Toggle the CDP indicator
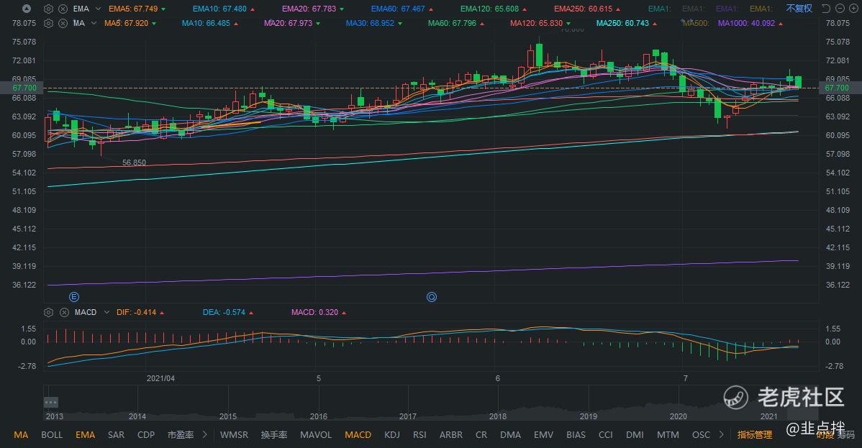The width and height of the screenshot is (862, 448). (145, 435)
